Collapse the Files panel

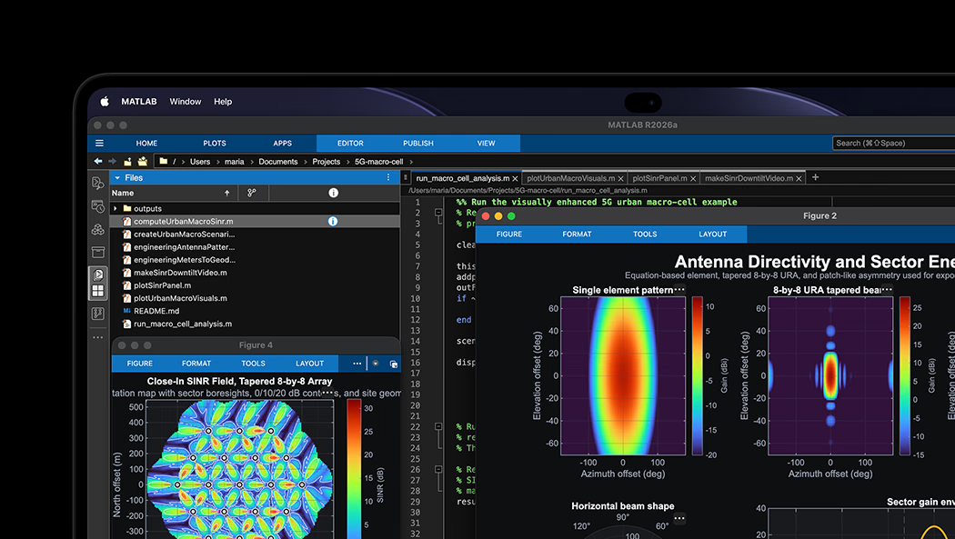(x=117, y=177)
